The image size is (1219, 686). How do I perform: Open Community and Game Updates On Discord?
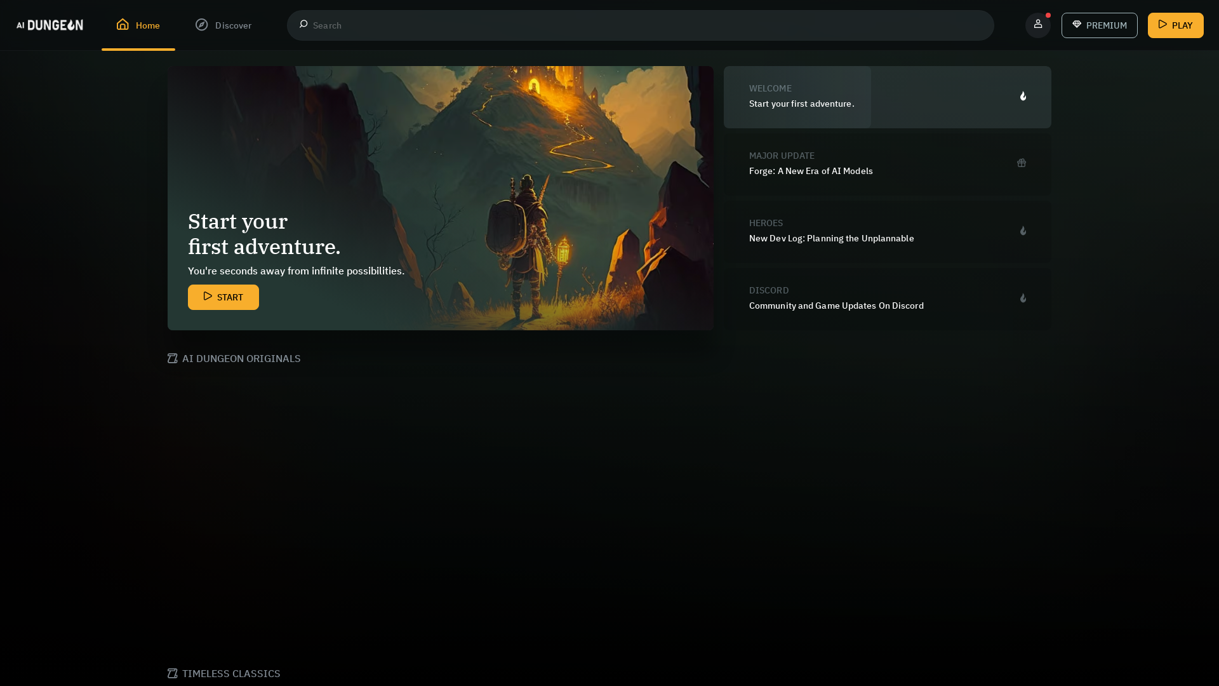click(x=888, y=299)
